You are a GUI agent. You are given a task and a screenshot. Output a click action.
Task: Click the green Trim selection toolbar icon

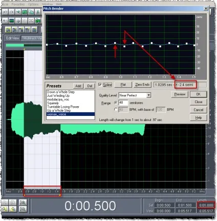coord(25,12)
